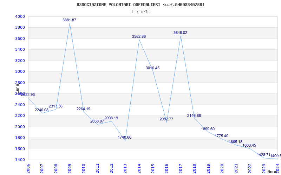
Task: Click the 1748.66 data label
Action: pyautogui.click(x=125, y=137)
